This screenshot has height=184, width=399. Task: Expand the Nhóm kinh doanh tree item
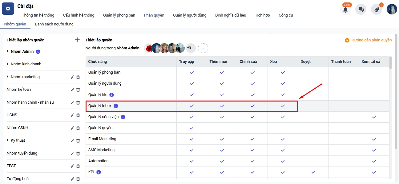8,64
